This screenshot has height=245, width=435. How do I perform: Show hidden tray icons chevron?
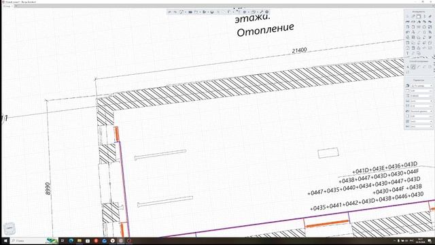coord(394,240)
